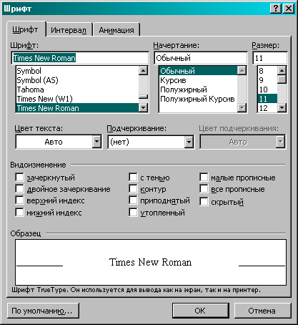This screenshot has width=298, height=325.
Task: Open the Анимация tab
Action: 116,30
